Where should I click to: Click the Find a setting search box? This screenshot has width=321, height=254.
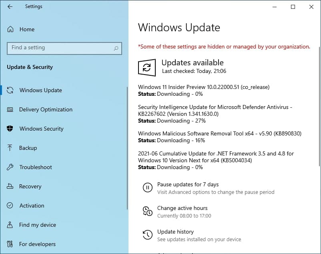click(x=64, y=48)
